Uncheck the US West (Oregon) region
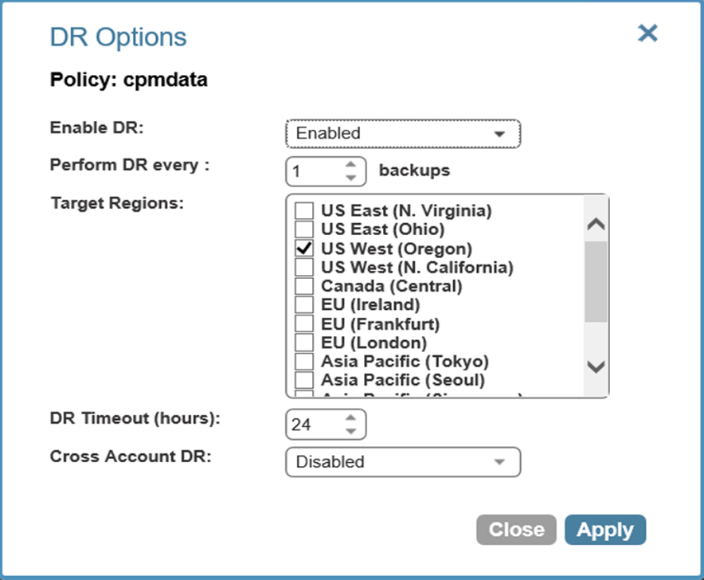Screen dimensions: 704x580 [x=304, y=249]
